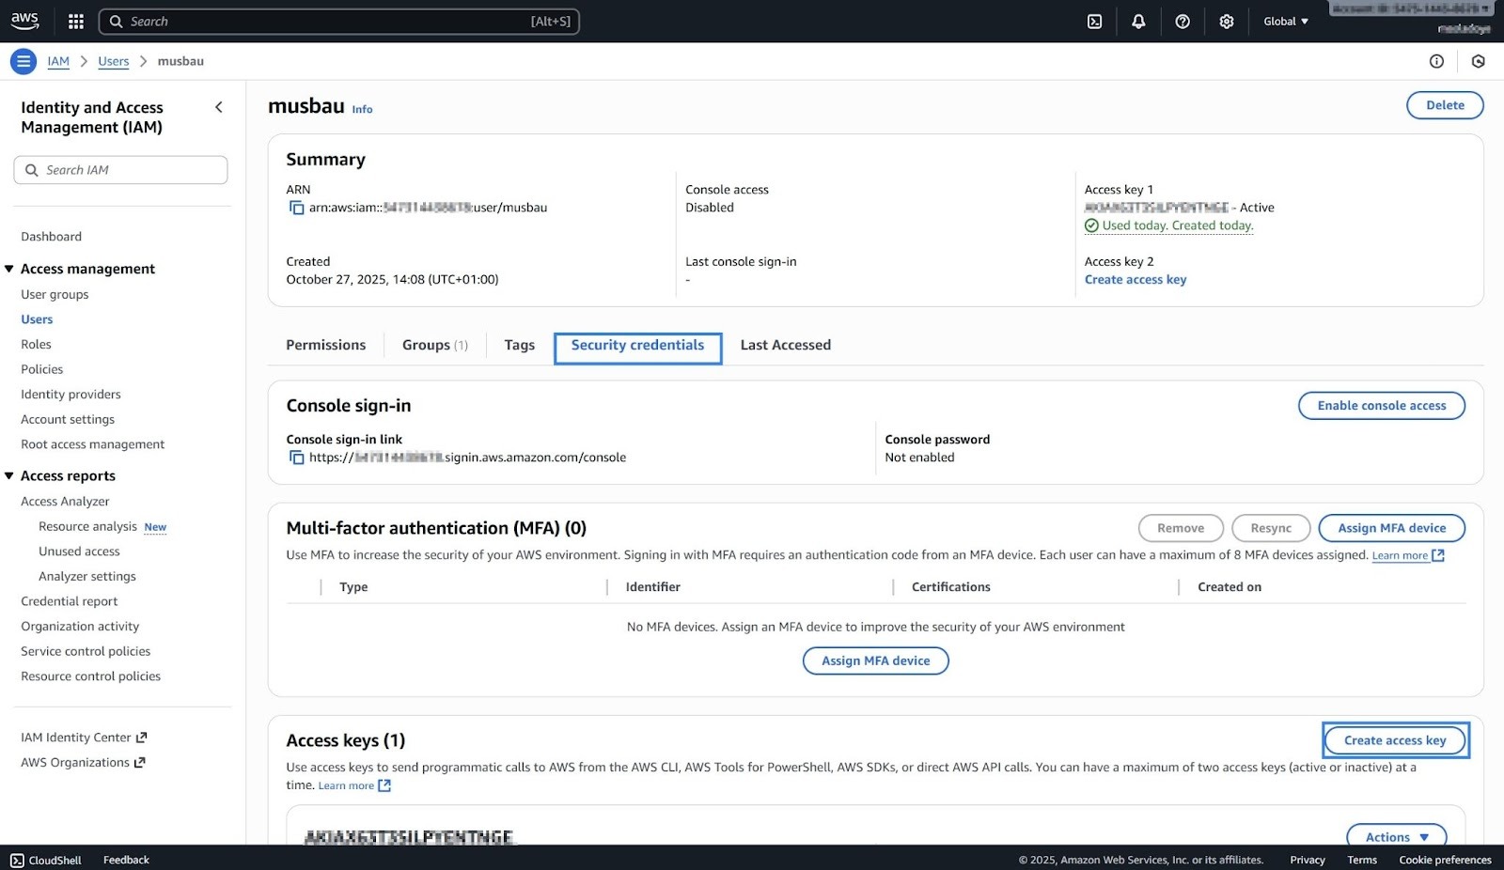The image size is (1504, 870).
Task: Copy the console sign-in link
Action: pos(297,458)
